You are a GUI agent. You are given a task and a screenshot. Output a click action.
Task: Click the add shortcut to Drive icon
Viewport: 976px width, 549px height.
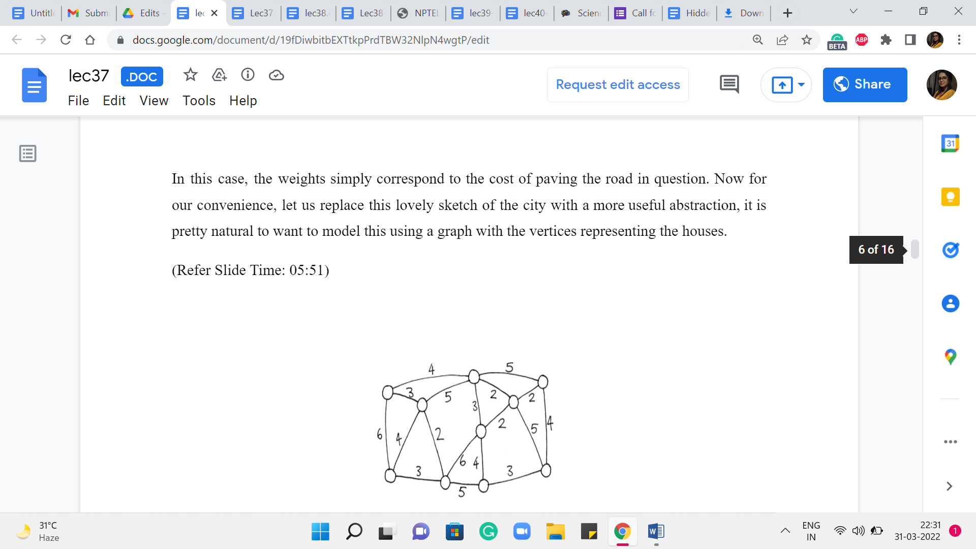(219, 75)
